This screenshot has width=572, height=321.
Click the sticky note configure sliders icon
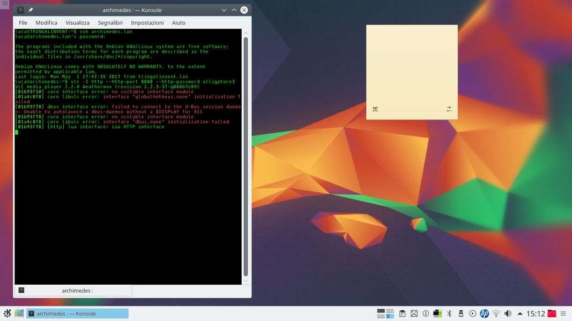pyautogui.click(x=449, y=109)
